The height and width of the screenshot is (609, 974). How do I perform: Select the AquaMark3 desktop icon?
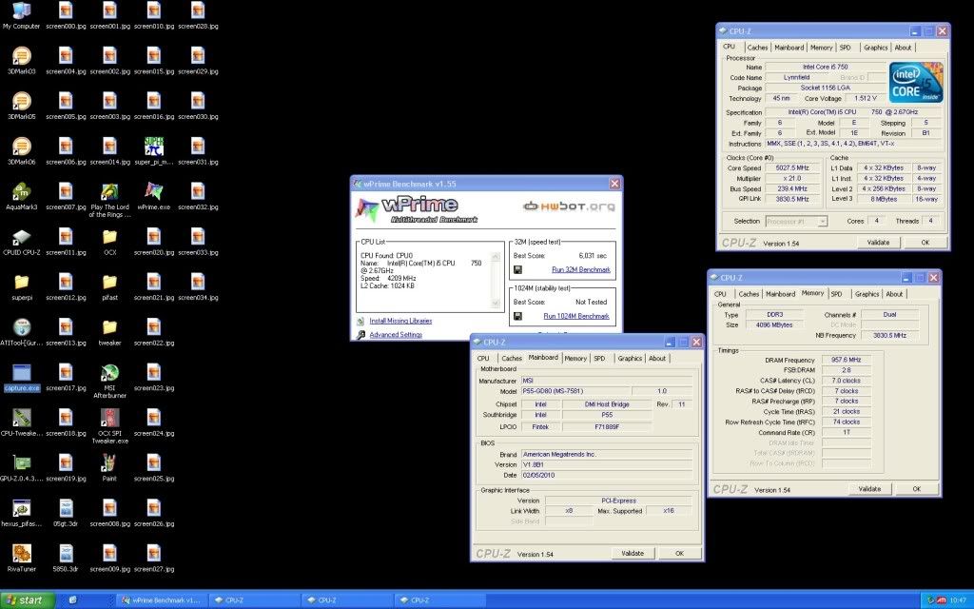tap(21, 192)
